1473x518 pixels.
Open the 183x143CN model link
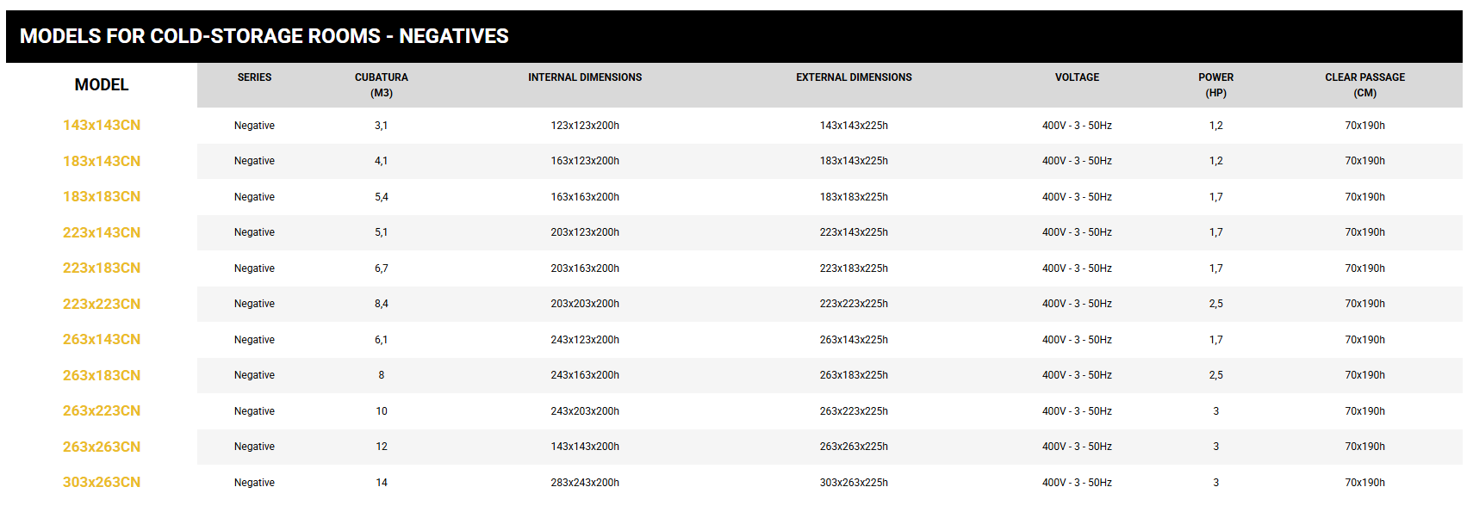[102, 161]
